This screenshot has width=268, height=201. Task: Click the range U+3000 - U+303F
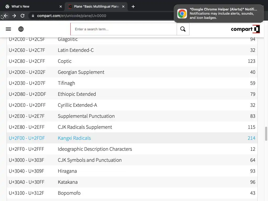click(x=26, y=160)
